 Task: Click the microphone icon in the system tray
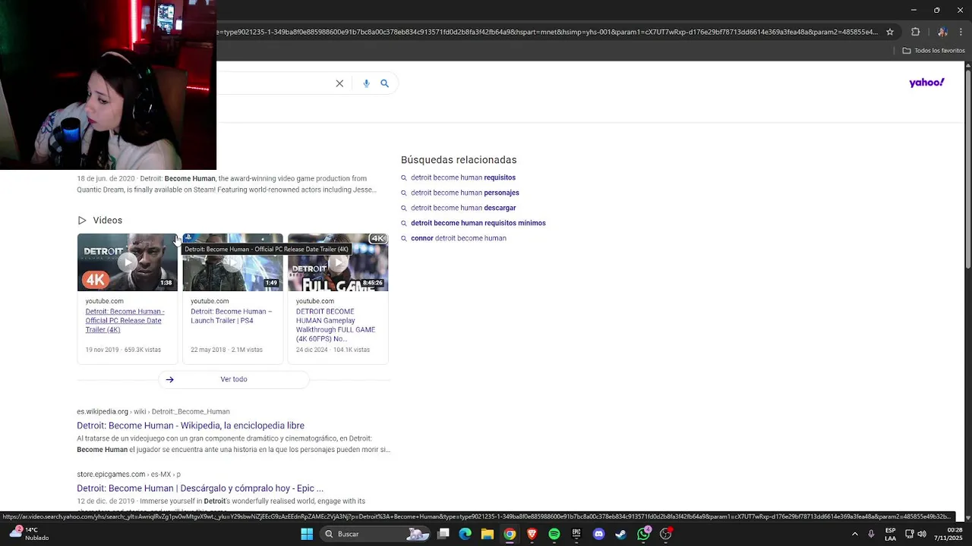[x=871, y=534]
